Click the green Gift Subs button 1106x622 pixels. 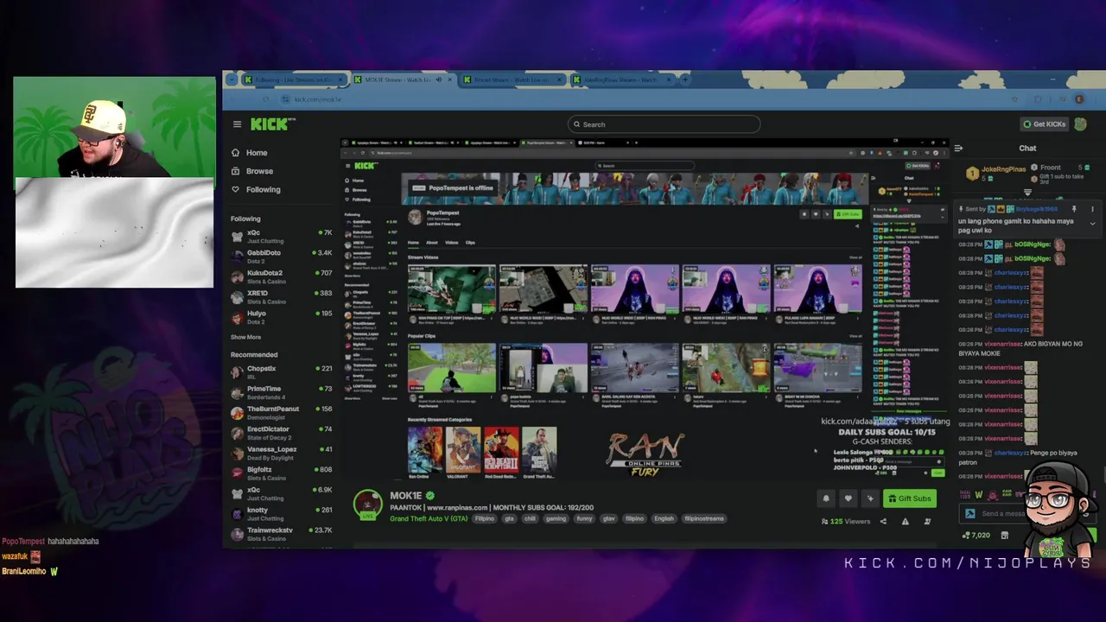tap(909, 498)
